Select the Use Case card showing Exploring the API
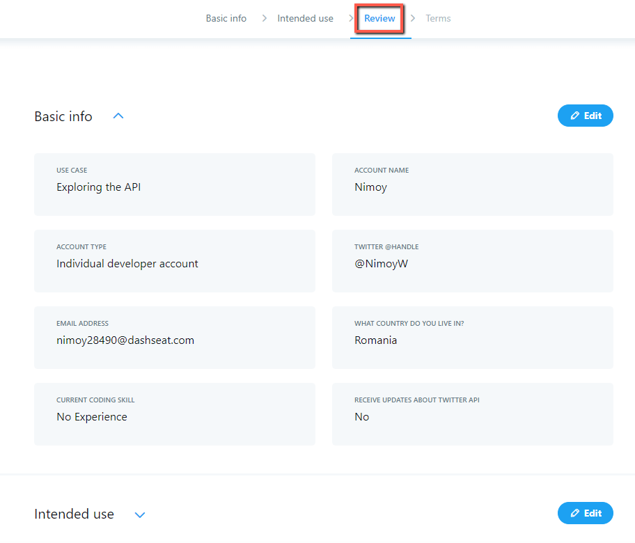Image resolution: width=635 pixels, height=543 pixels. click(x=174, y=184)
